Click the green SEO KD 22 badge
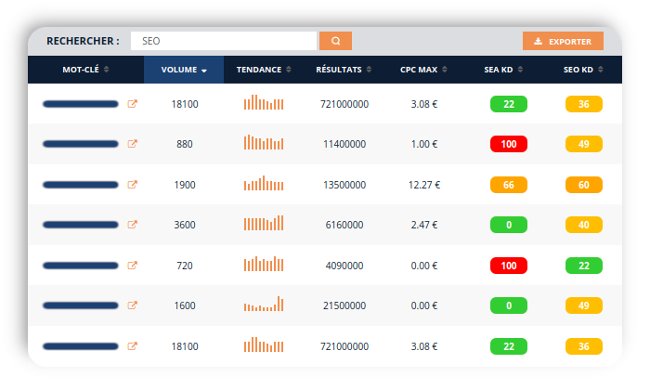 click(x=583, y=266)
